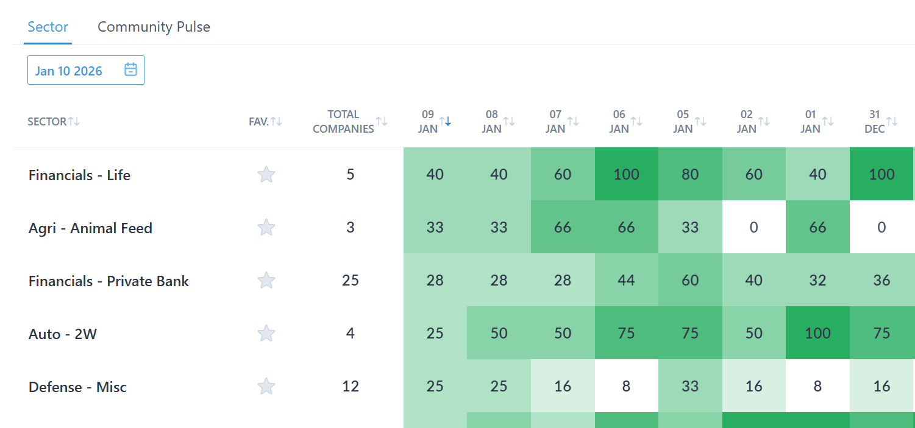Sort by 09 Jan column arrows
Viewport: 915px width, 428px height.
pos(445,121)
